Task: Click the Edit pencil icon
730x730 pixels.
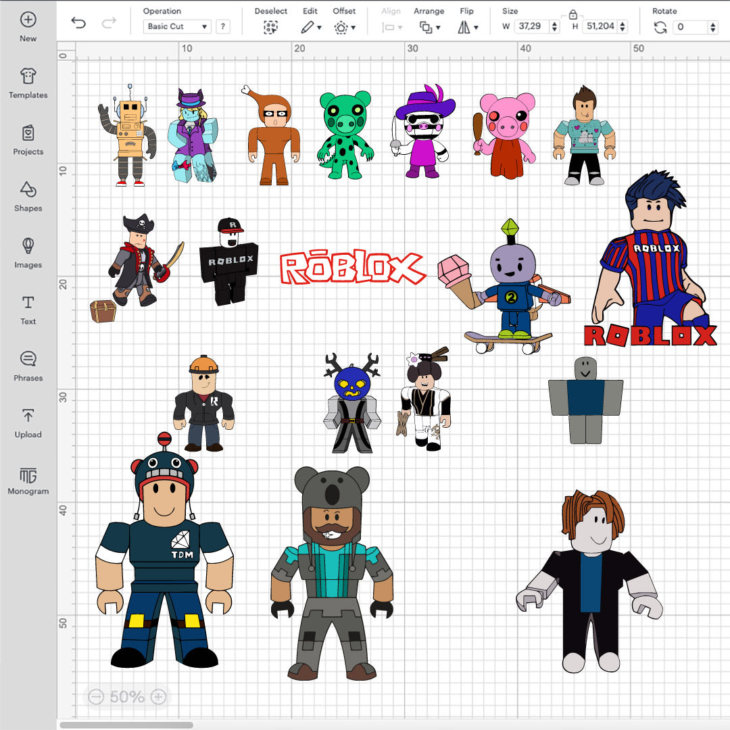Action: (x=307, y=28)
